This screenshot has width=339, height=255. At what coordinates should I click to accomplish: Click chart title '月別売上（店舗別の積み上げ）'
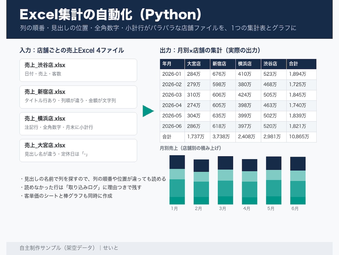click(x=190, y=148)
